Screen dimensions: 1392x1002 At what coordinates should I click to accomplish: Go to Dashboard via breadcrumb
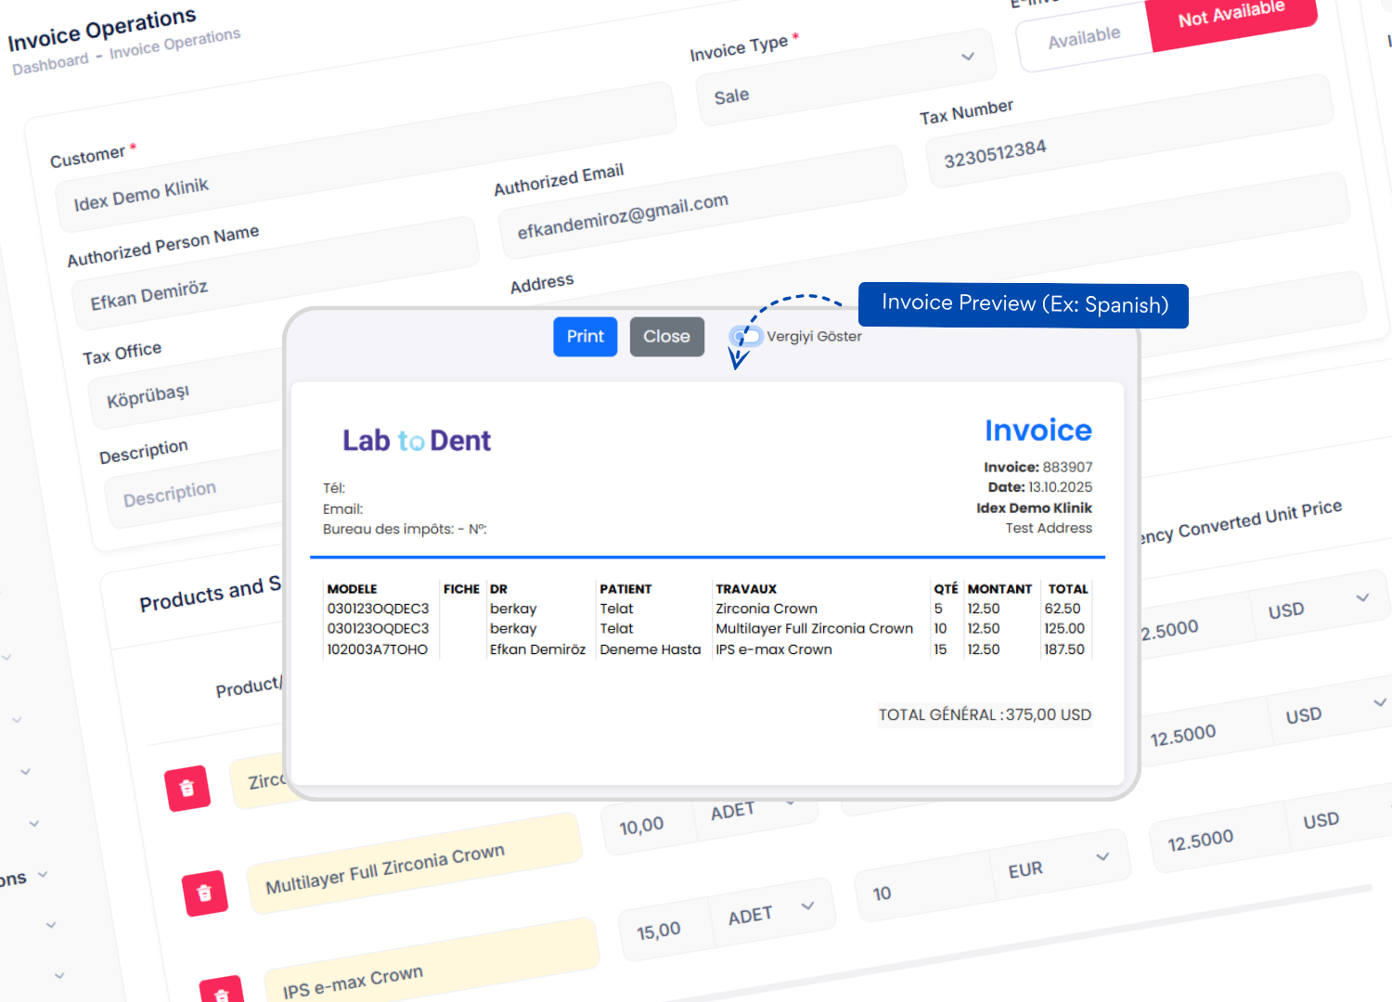[50, 64]
